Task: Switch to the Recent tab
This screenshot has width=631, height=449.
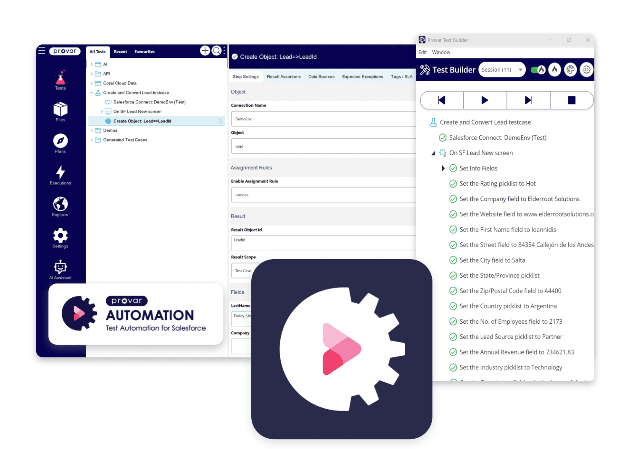Action: tap(120, 52)
